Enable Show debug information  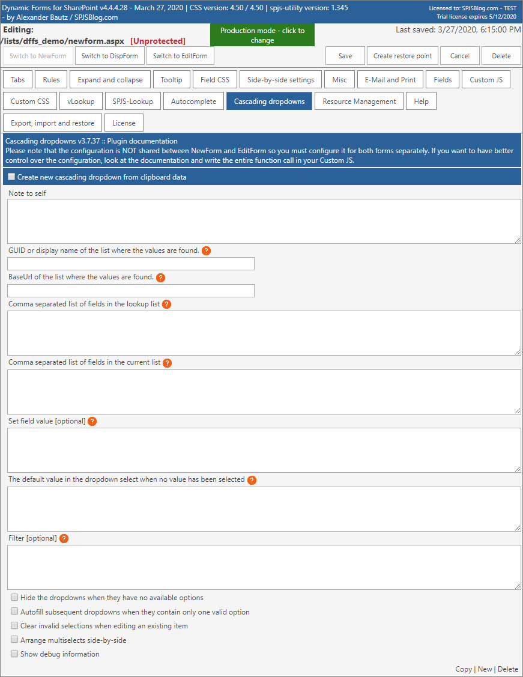[14, 654]
